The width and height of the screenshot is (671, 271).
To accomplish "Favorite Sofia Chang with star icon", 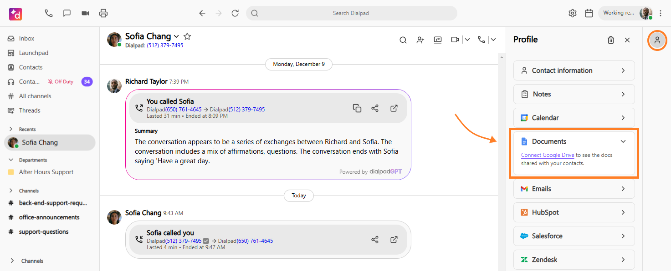I will 187,36.
